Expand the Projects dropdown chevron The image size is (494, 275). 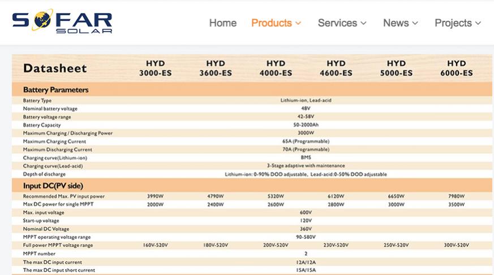[x=478, y=23]
